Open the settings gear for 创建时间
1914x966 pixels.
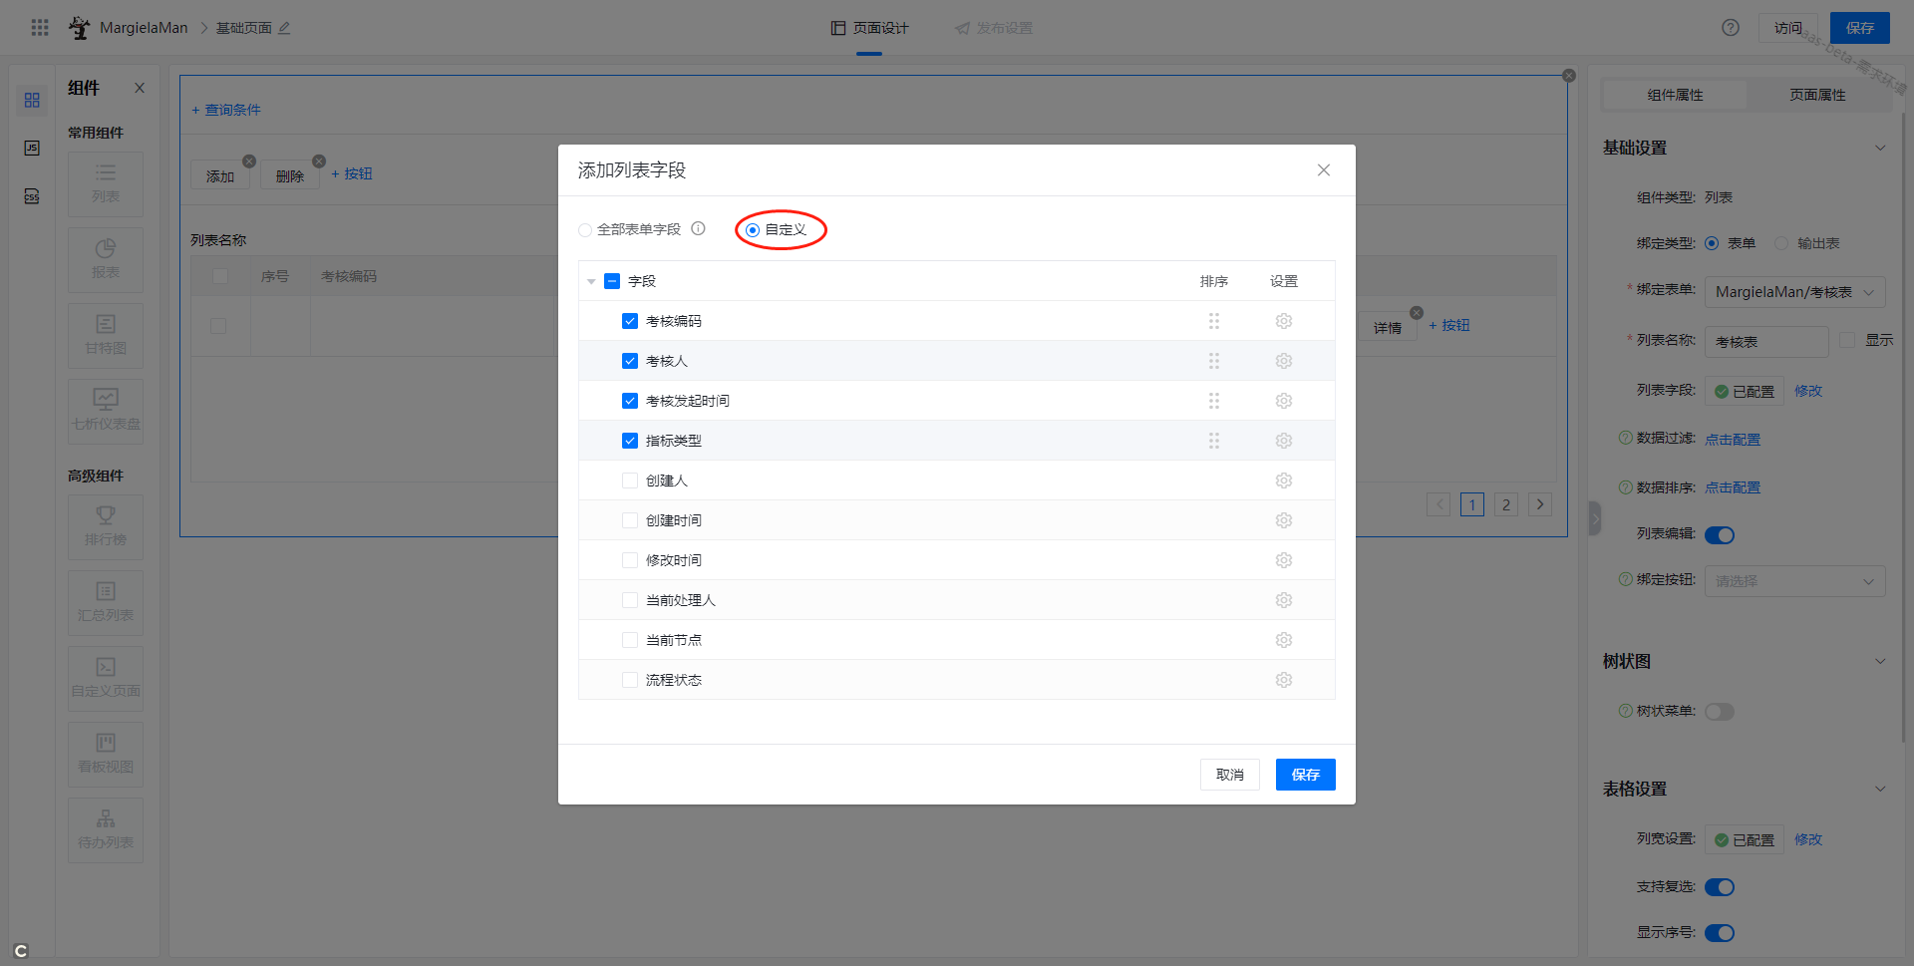[1284, 520]
